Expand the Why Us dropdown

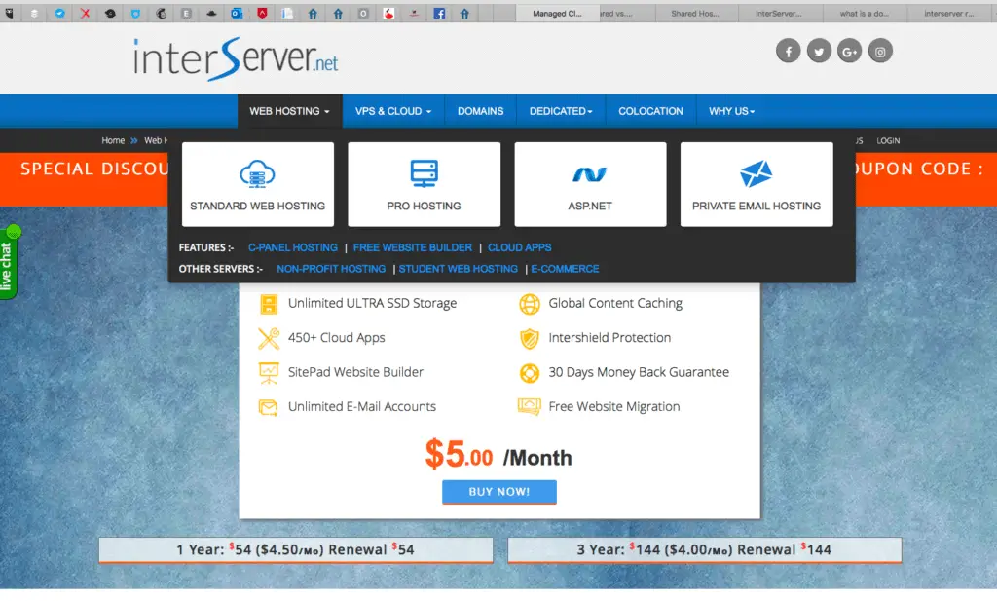pos(732,111)
